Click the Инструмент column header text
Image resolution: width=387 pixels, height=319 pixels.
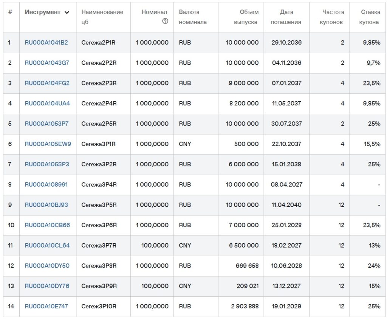(x=42, y=12)
